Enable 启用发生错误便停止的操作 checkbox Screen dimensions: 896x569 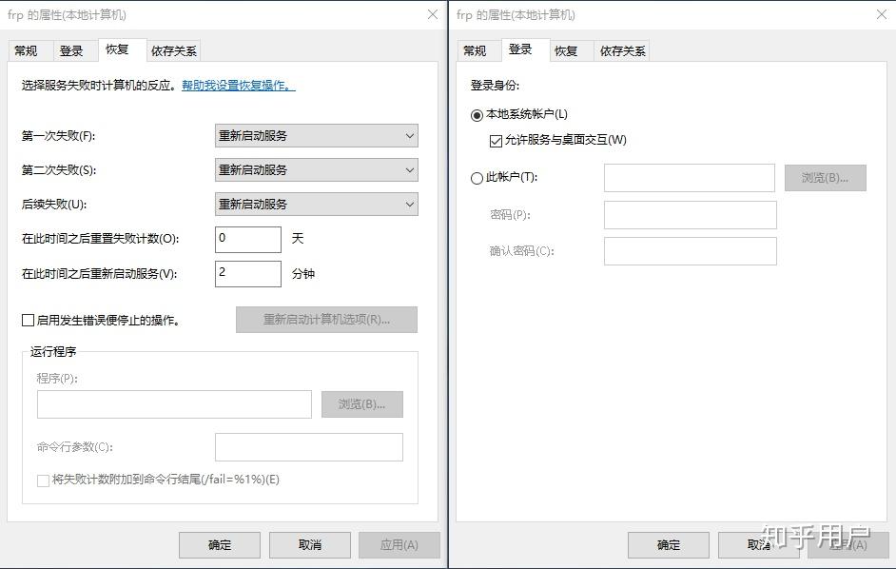click(29, 320)
